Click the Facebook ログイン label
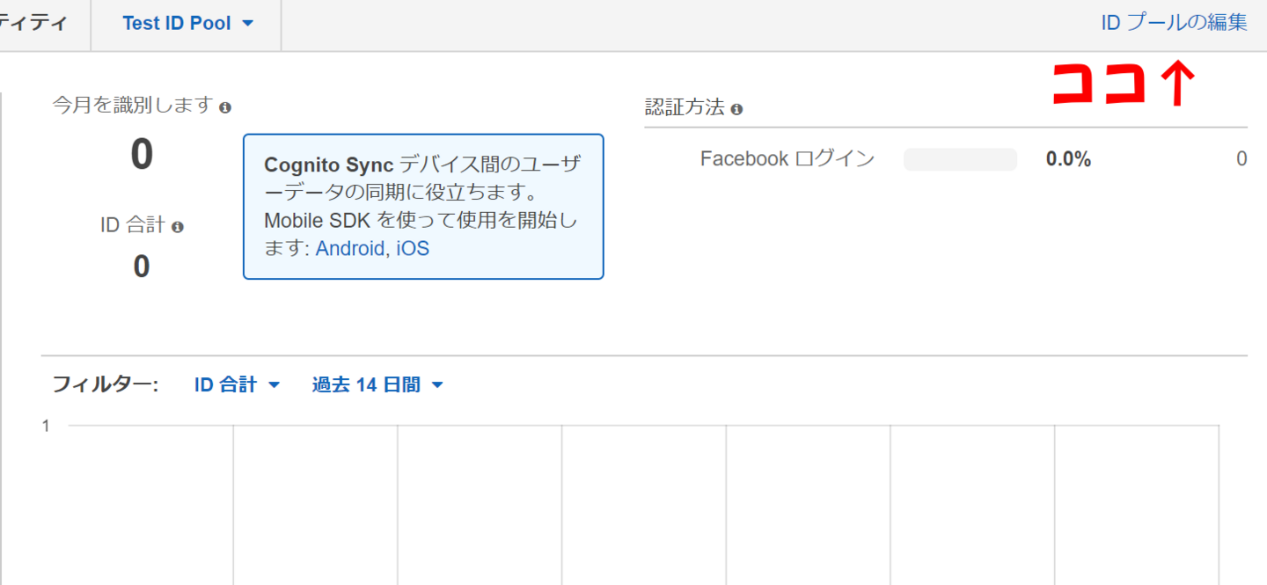1267x585 pixels. pos(787,158)
